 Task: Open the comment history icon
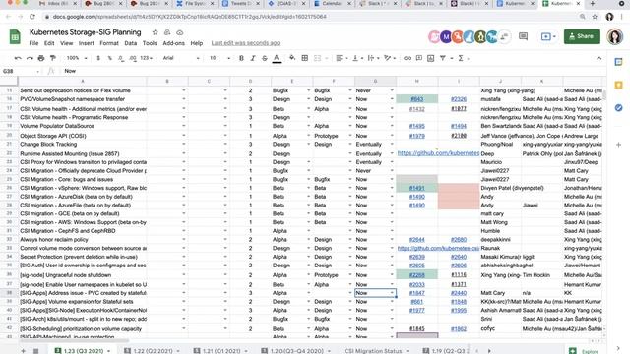tap(523, 36)
